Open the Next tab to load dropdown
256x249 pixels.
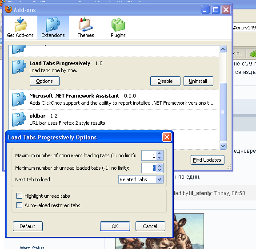tap(141, 180)
